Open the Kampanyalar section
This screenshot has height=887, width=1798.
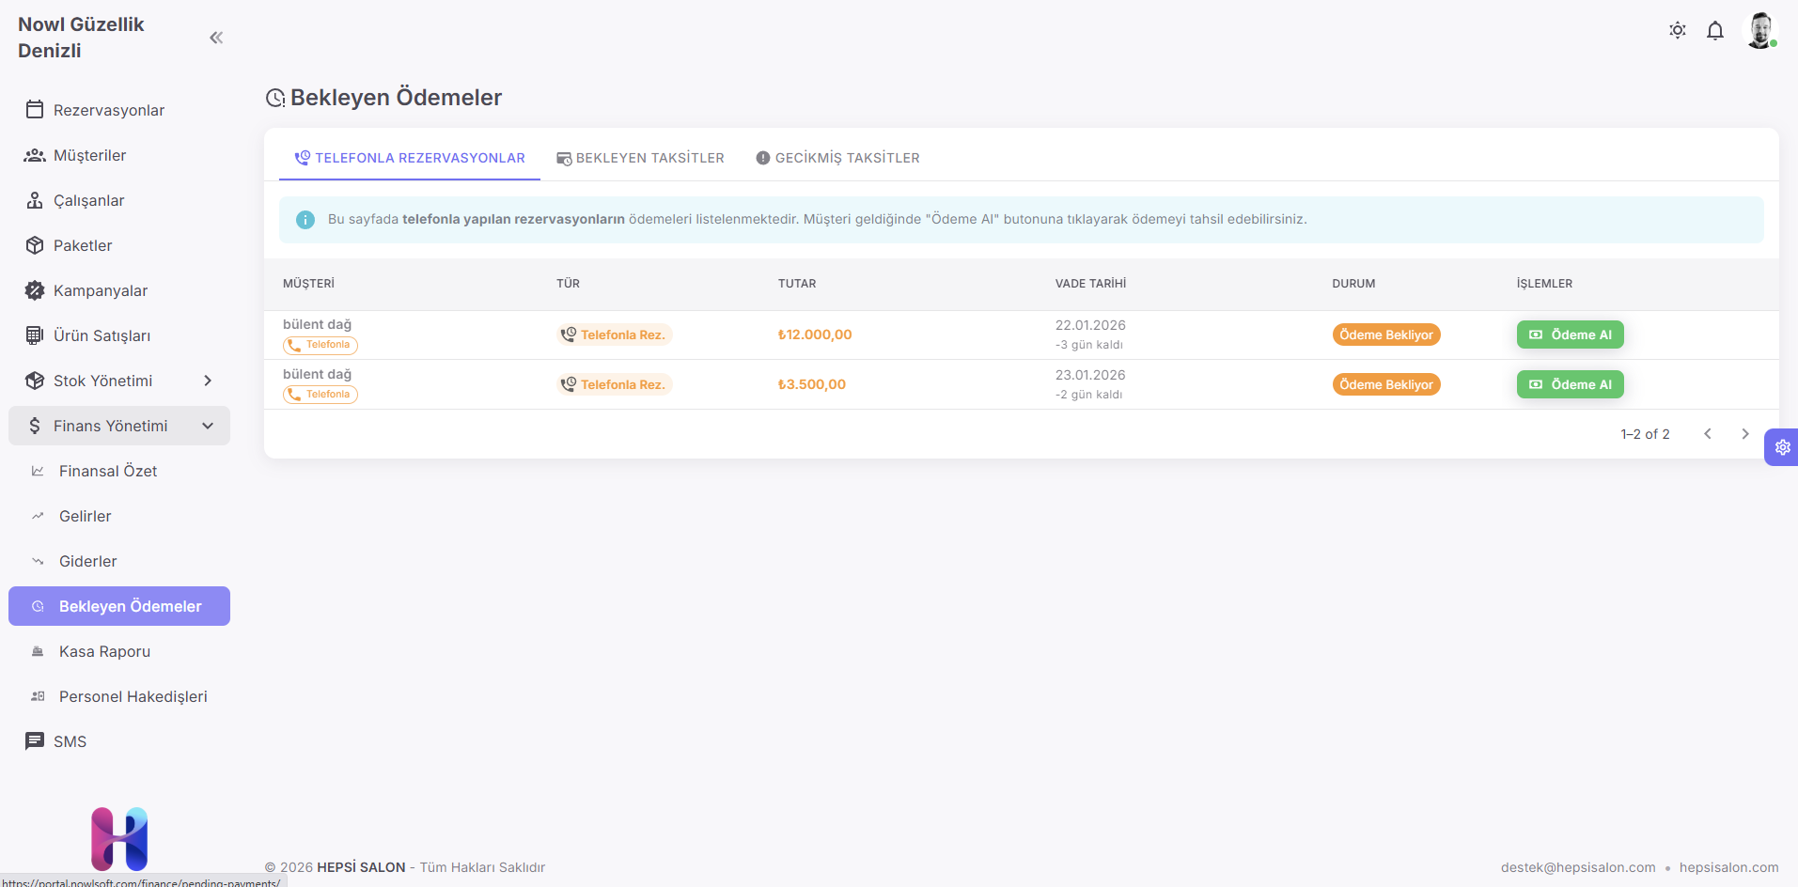(101, 290)
